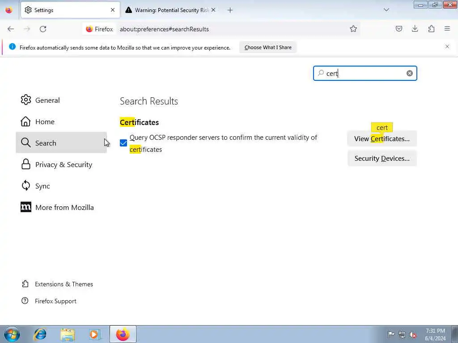Viewport: 458px width, 343px height.
Task: Click the muted volume tray icon
Action: [413, 335]
